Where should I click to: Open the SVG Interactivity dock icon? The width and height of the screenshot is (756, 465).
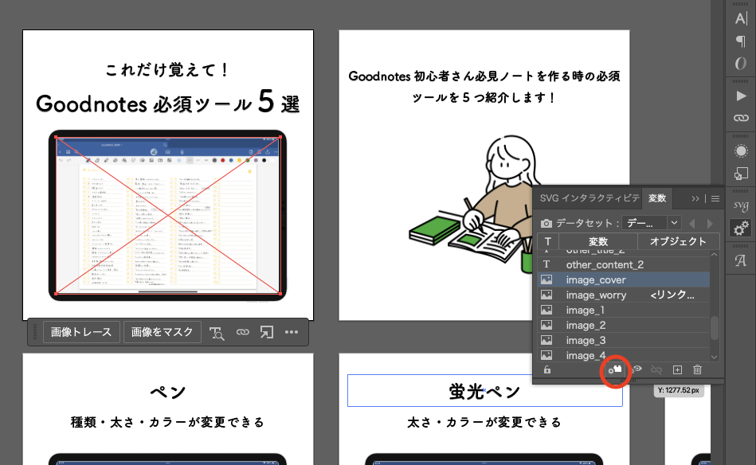[x=741, y=205]
